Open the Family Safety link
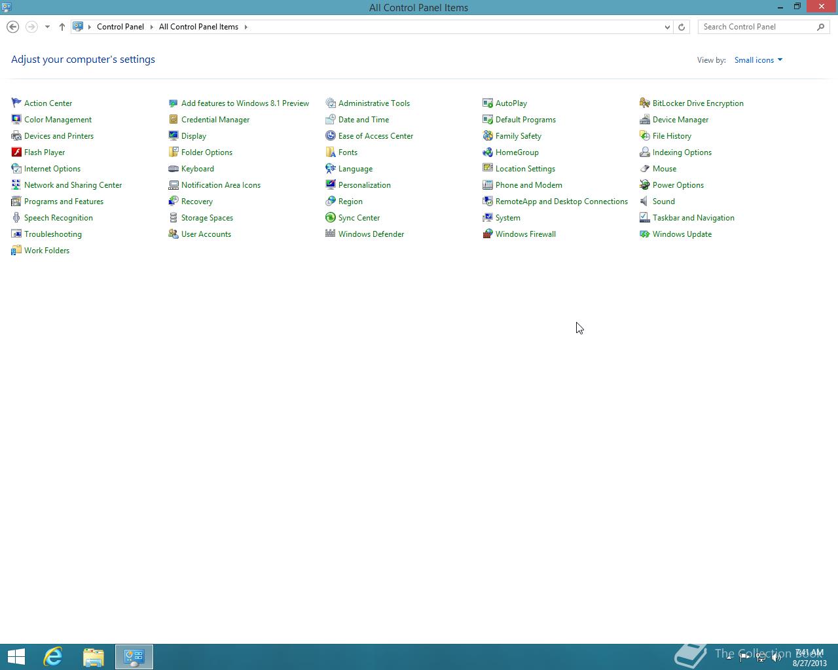 [519, 136]
